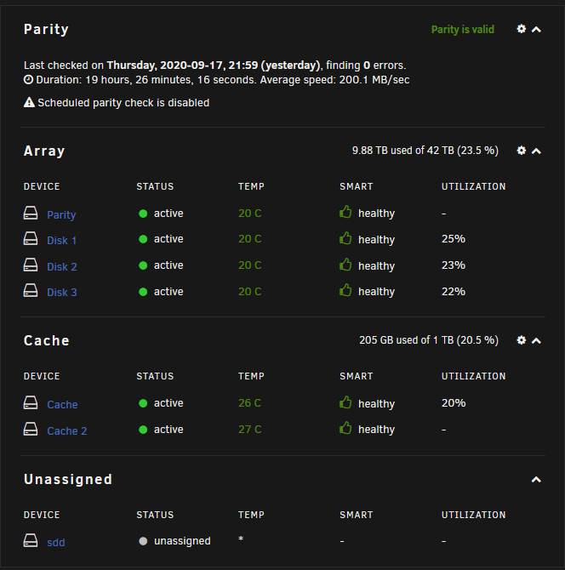Click the last-checked date 'Thursday, 2020-09-17'
Viewport: 565px width, 570px height.
166,66
